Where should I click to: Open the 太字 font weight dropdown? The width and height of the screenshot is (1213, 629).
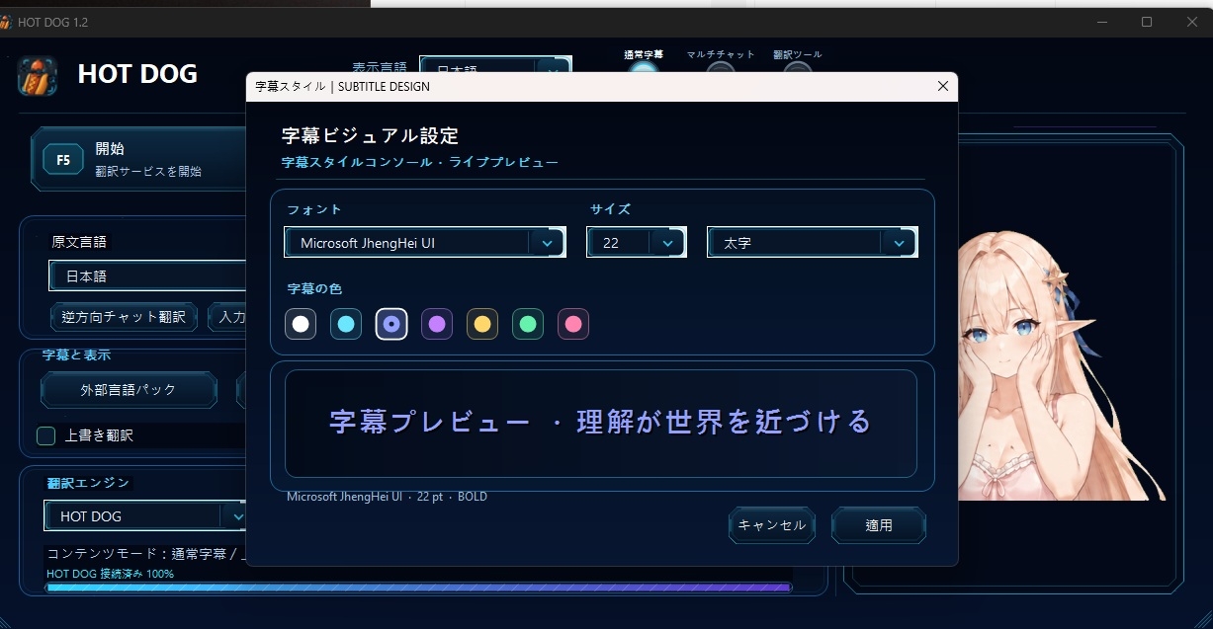[x=812, y=243]
